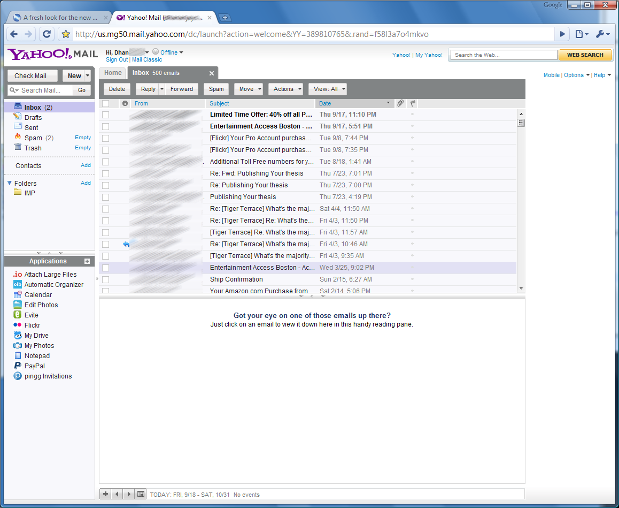This screenshot has height=508, width=619.
Task: Open the View: All dropdown
Action: point(328,89)
